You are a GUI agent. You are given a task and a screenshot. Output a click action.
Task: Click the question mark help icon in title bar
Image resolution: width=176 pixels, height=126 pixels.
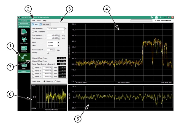point(161,17)
